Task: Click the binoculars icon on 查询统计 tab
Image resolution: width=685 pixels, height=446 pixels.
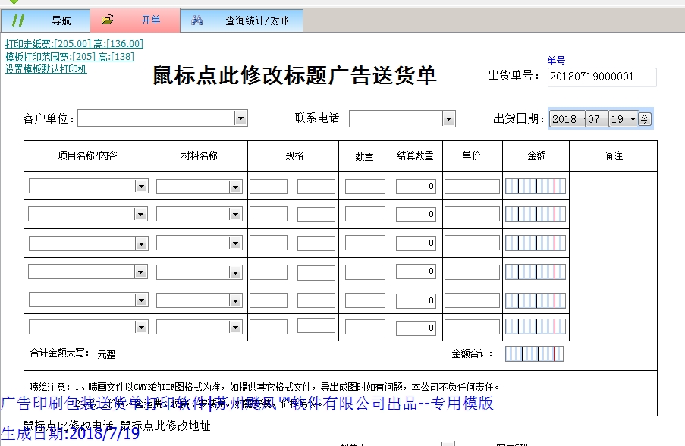Action: pos(196,20)
